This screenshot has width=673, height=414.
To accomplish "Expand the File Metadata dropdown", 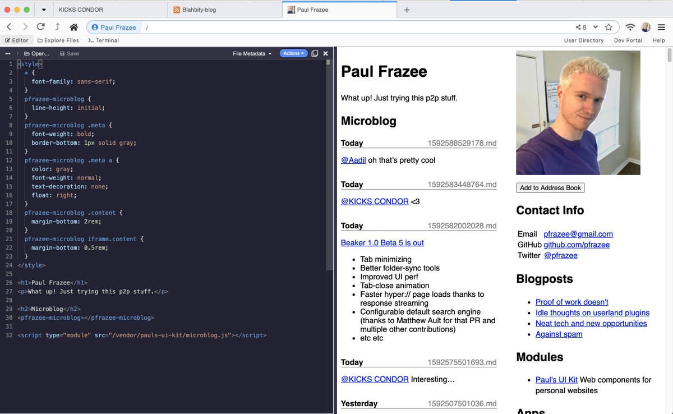I will pyautogui.click(x=252, y=53).
